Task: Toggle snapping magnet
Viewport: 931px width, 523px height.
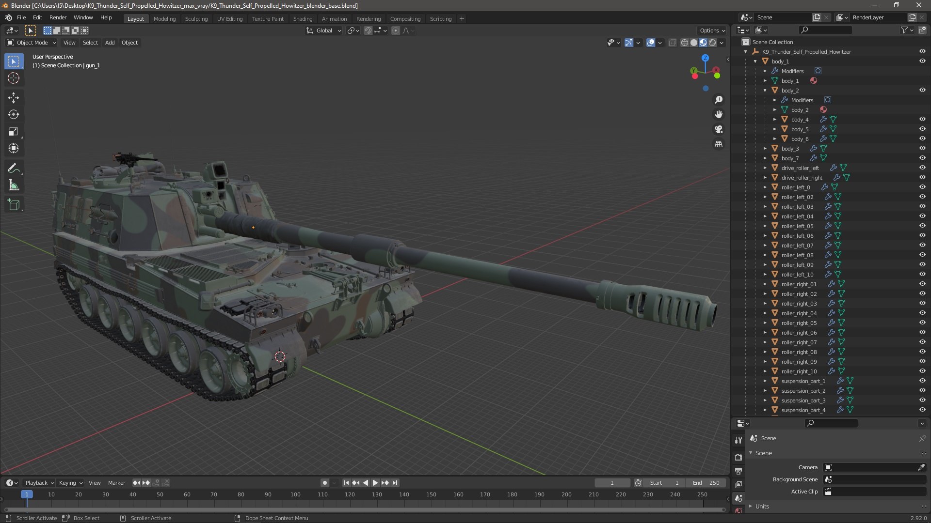Action: [x=368, y=31]
